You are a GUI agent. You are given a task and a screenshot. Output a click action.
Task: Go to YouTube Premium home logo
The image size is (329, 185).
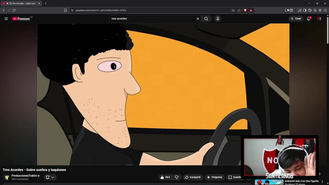[x=21, y=19]
